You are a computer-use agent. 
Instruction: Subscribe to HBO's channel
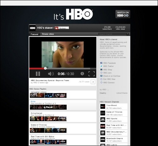pyautogui.click(x=62, y=28)
